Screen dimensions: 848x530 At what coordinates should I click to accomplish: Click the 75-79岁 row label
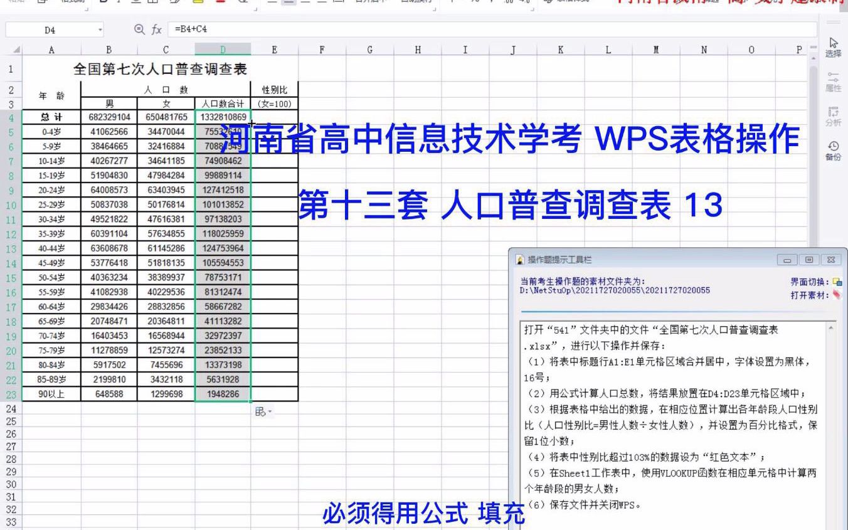pyautogui.click(x=51, y=350)
